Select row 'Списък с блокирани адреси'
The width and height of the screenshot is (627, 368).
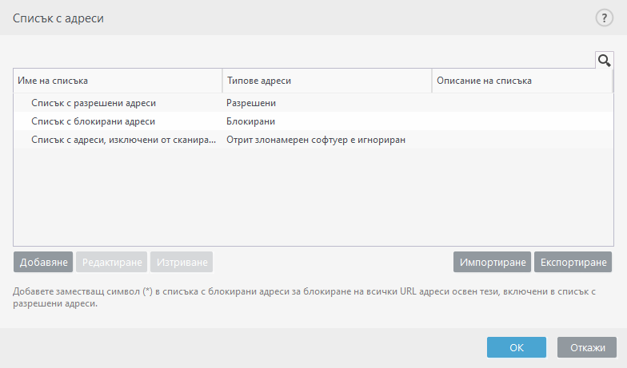313,121
